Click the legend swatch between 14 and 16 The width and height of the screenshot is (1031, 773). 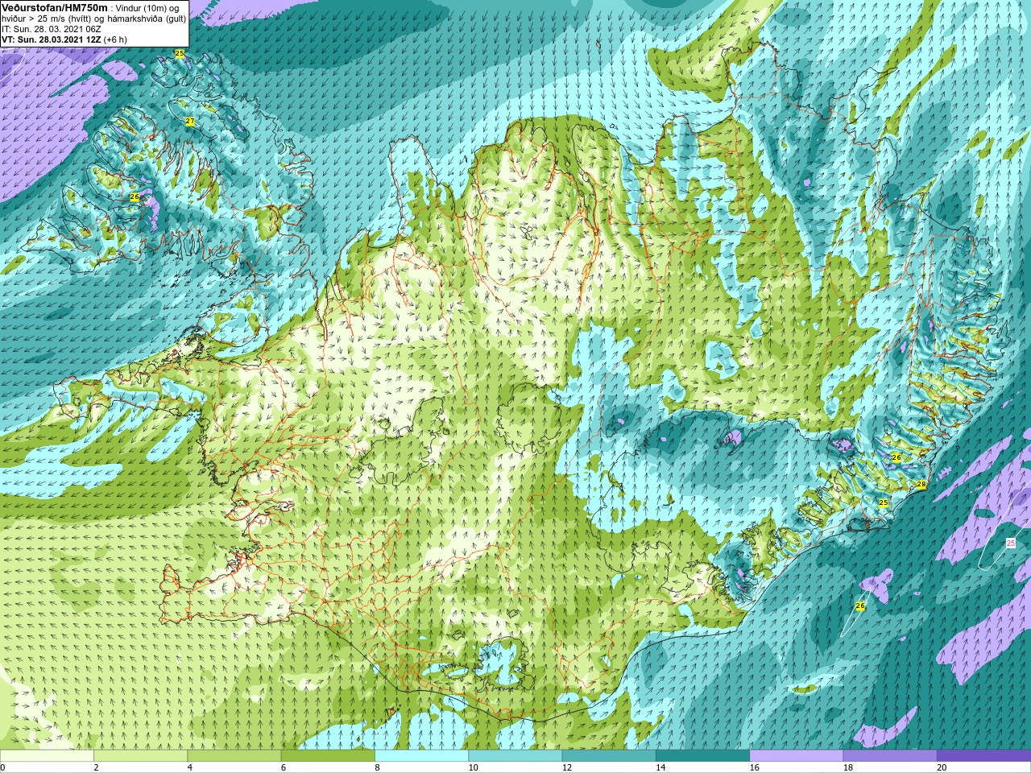pos(702,756)
